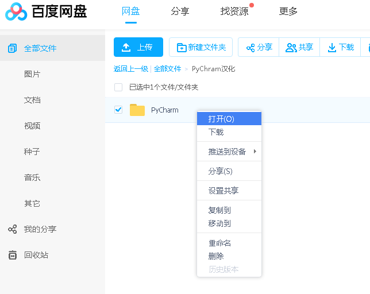Choose 删除 from context menu

[229, 256]
